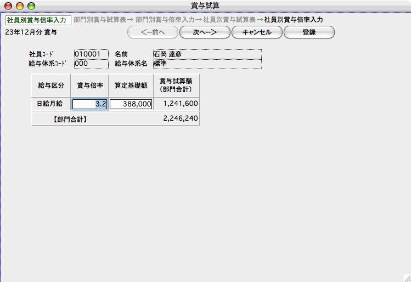Click the 給与体系名 field 標準
The width and height of the screenshot is (411, 282).
207,64
